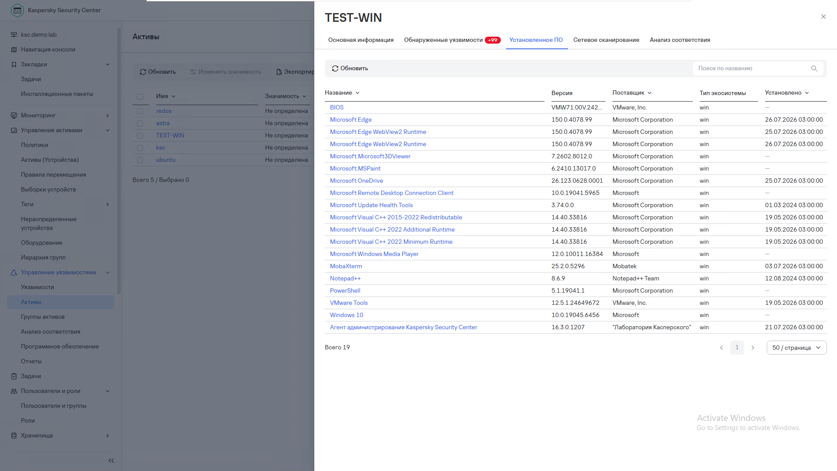Screen dimensions: 837x471
Task: Toggle the select-all checkbox in Активы table
Action: [x=140, y=97]
